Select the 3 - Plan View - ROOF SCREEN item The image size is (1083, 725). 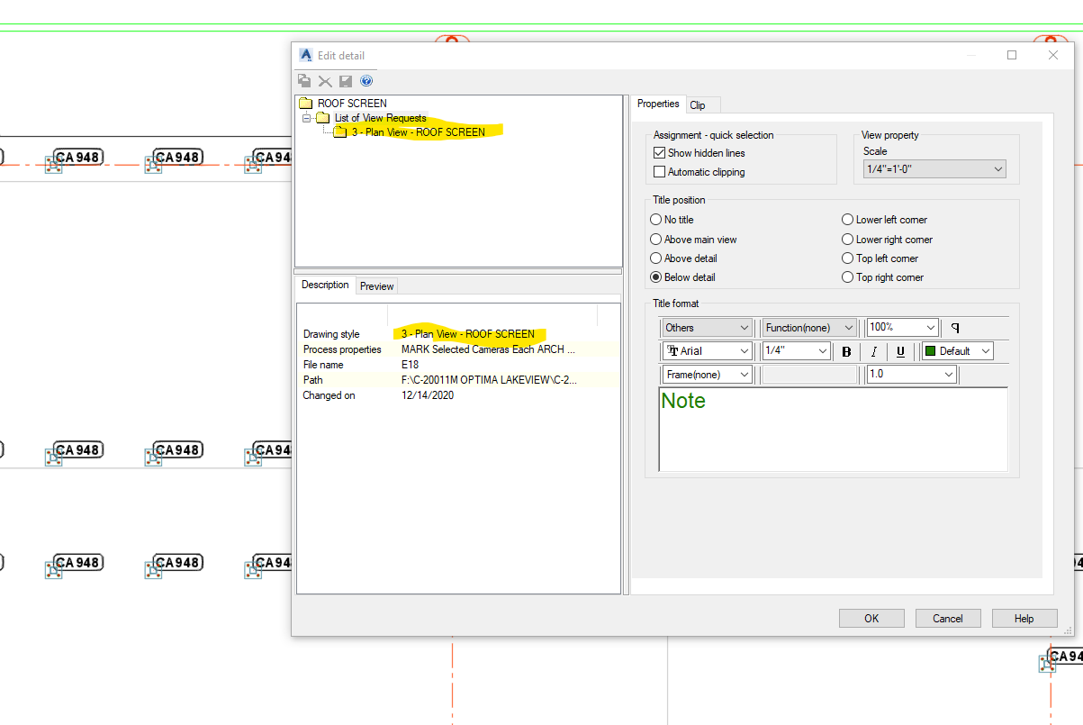(420, 131)
